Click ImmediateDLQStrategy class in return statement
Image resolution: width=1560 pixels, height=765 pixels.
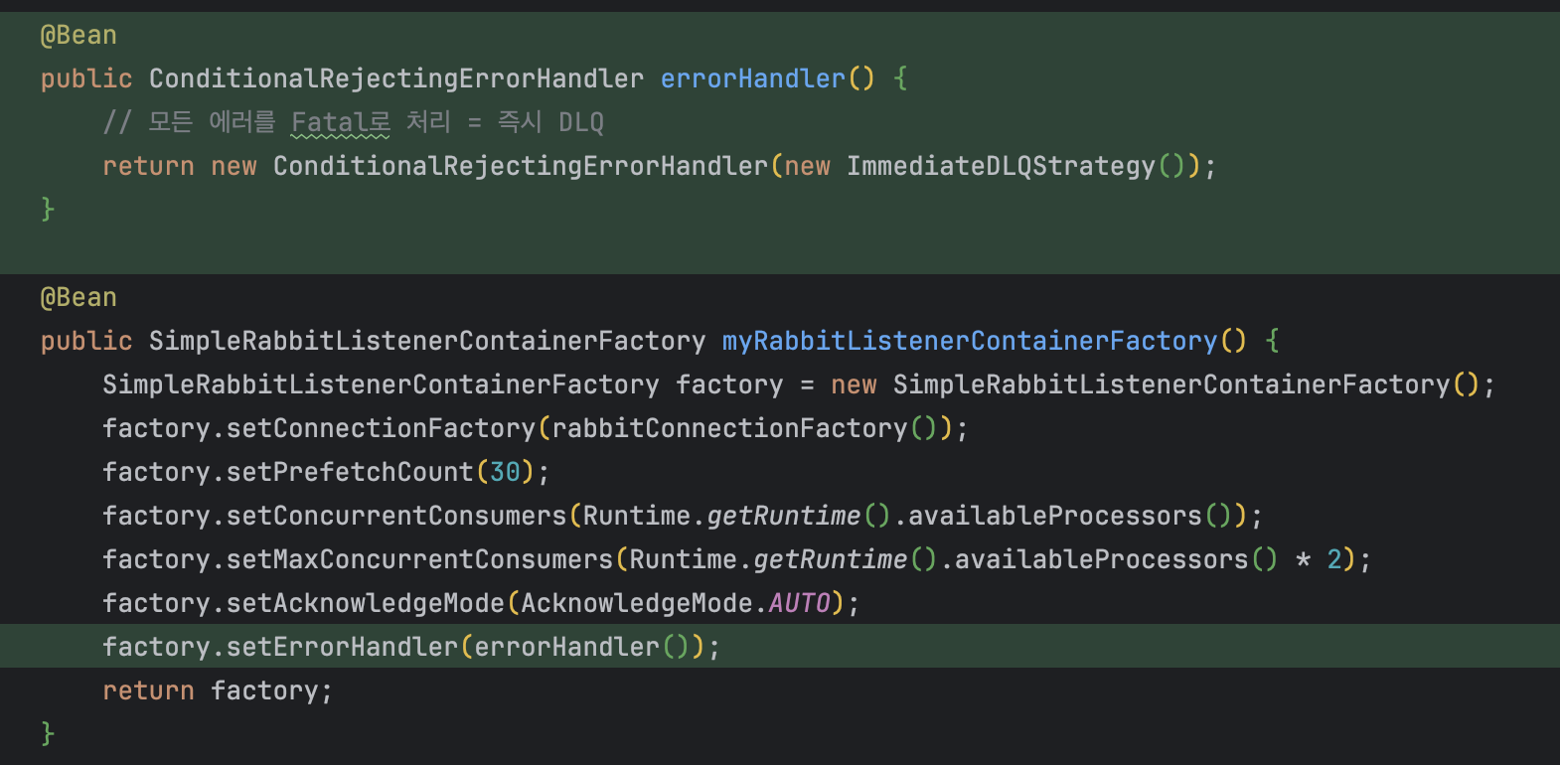[1001, 166]
